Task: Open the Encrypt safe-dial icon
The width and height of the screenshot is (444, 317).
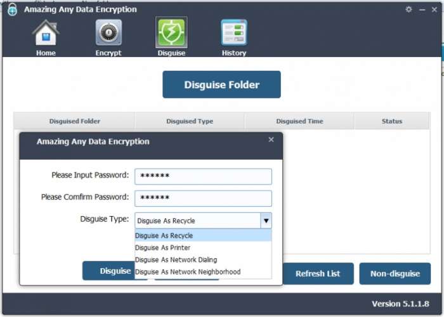Action: click(108, 32)
